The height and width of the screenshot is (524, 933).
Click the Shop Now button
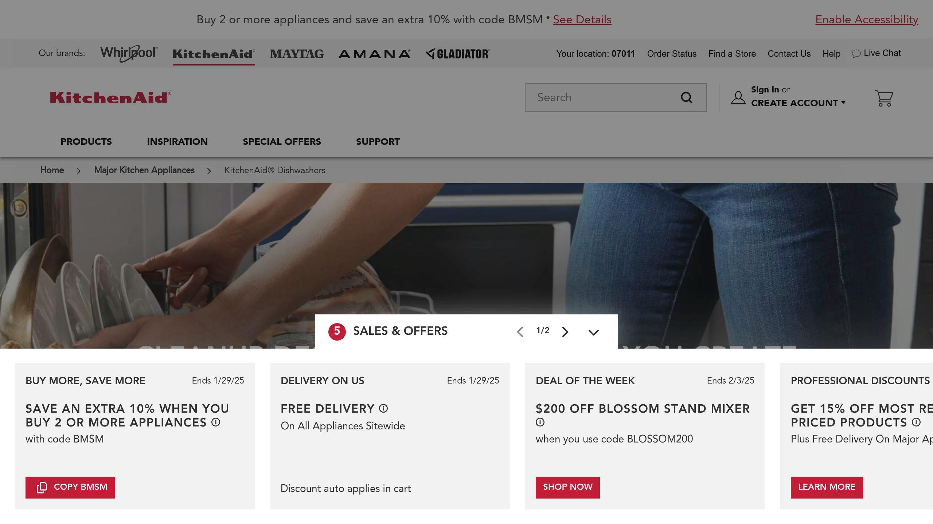pyautogui.click(x=567, y=487)
